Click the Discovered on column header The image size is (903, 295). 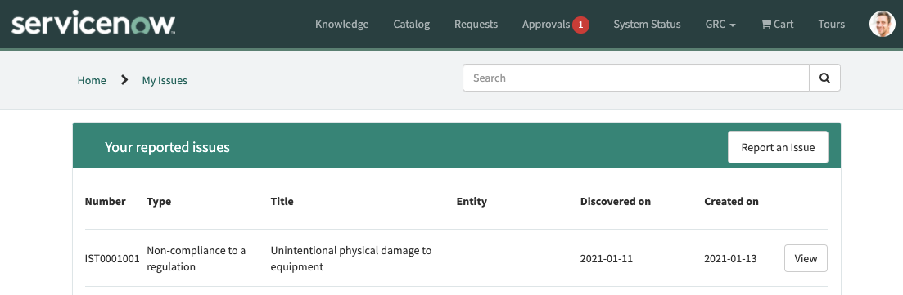pos(616,201)
